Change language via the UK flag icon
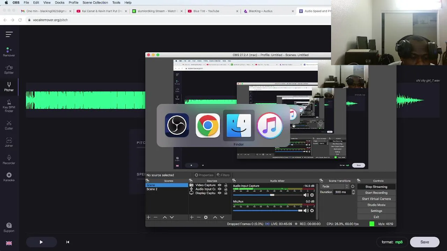Viewport: 447px width, 251px height. pos(9,243)
